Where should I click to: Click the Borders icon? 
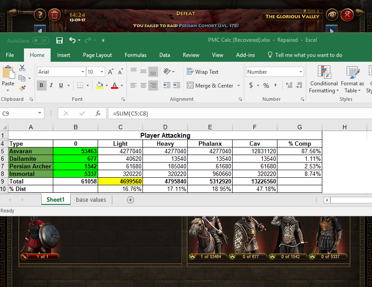coord(80,85)
